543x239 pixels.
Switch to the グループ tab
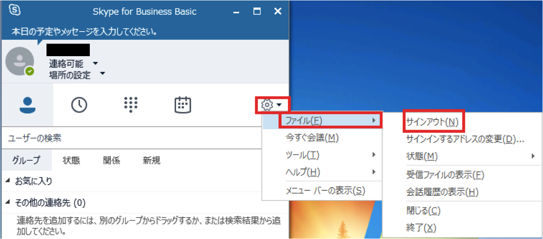pyautogui.click(x=26, y=161)
